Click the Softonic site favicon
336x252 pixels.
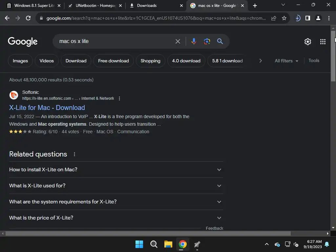click(14, 95)
